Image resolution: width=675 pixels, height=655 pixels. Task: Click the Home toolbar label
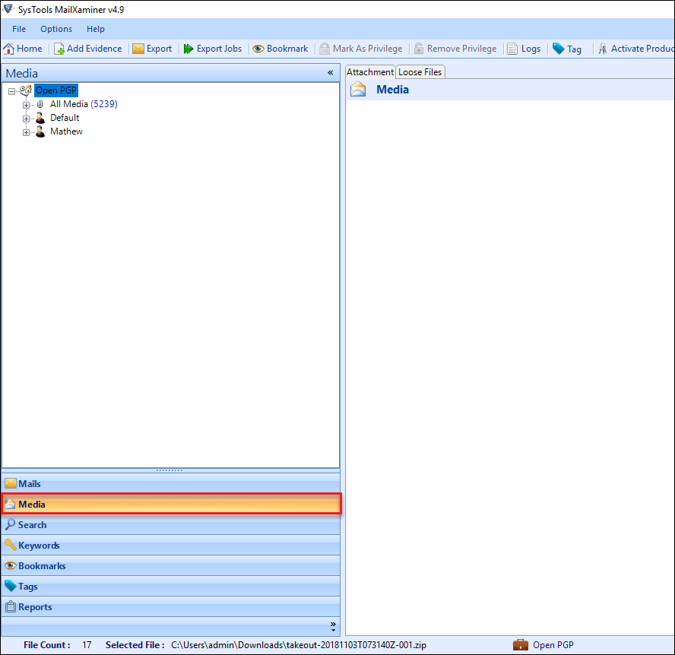30,49
